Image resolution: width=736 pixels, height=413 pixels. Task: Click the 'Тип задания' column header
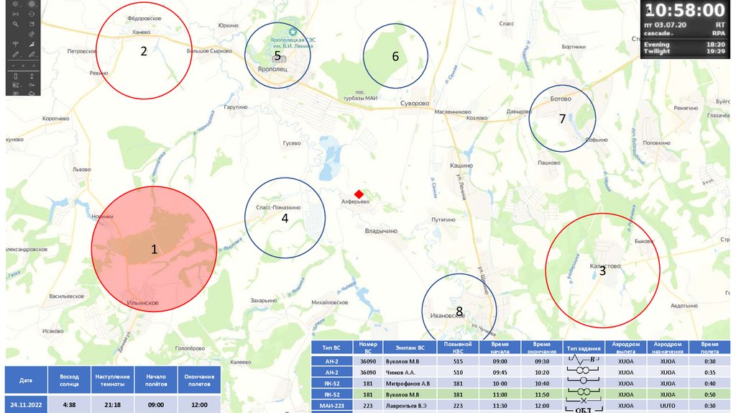tap(584, 348)
